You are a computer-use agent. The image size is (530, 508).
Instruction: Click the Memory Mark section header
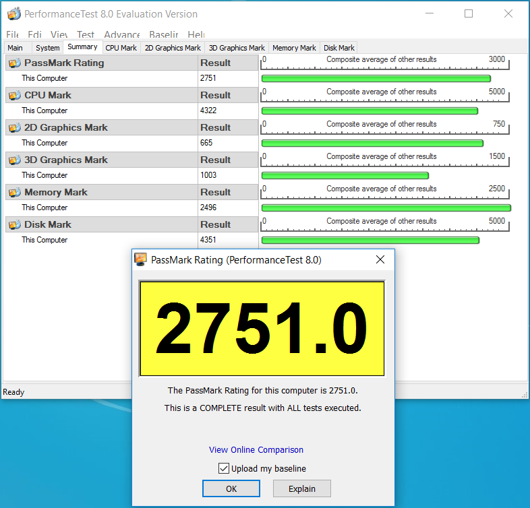(x=102, y=192)
